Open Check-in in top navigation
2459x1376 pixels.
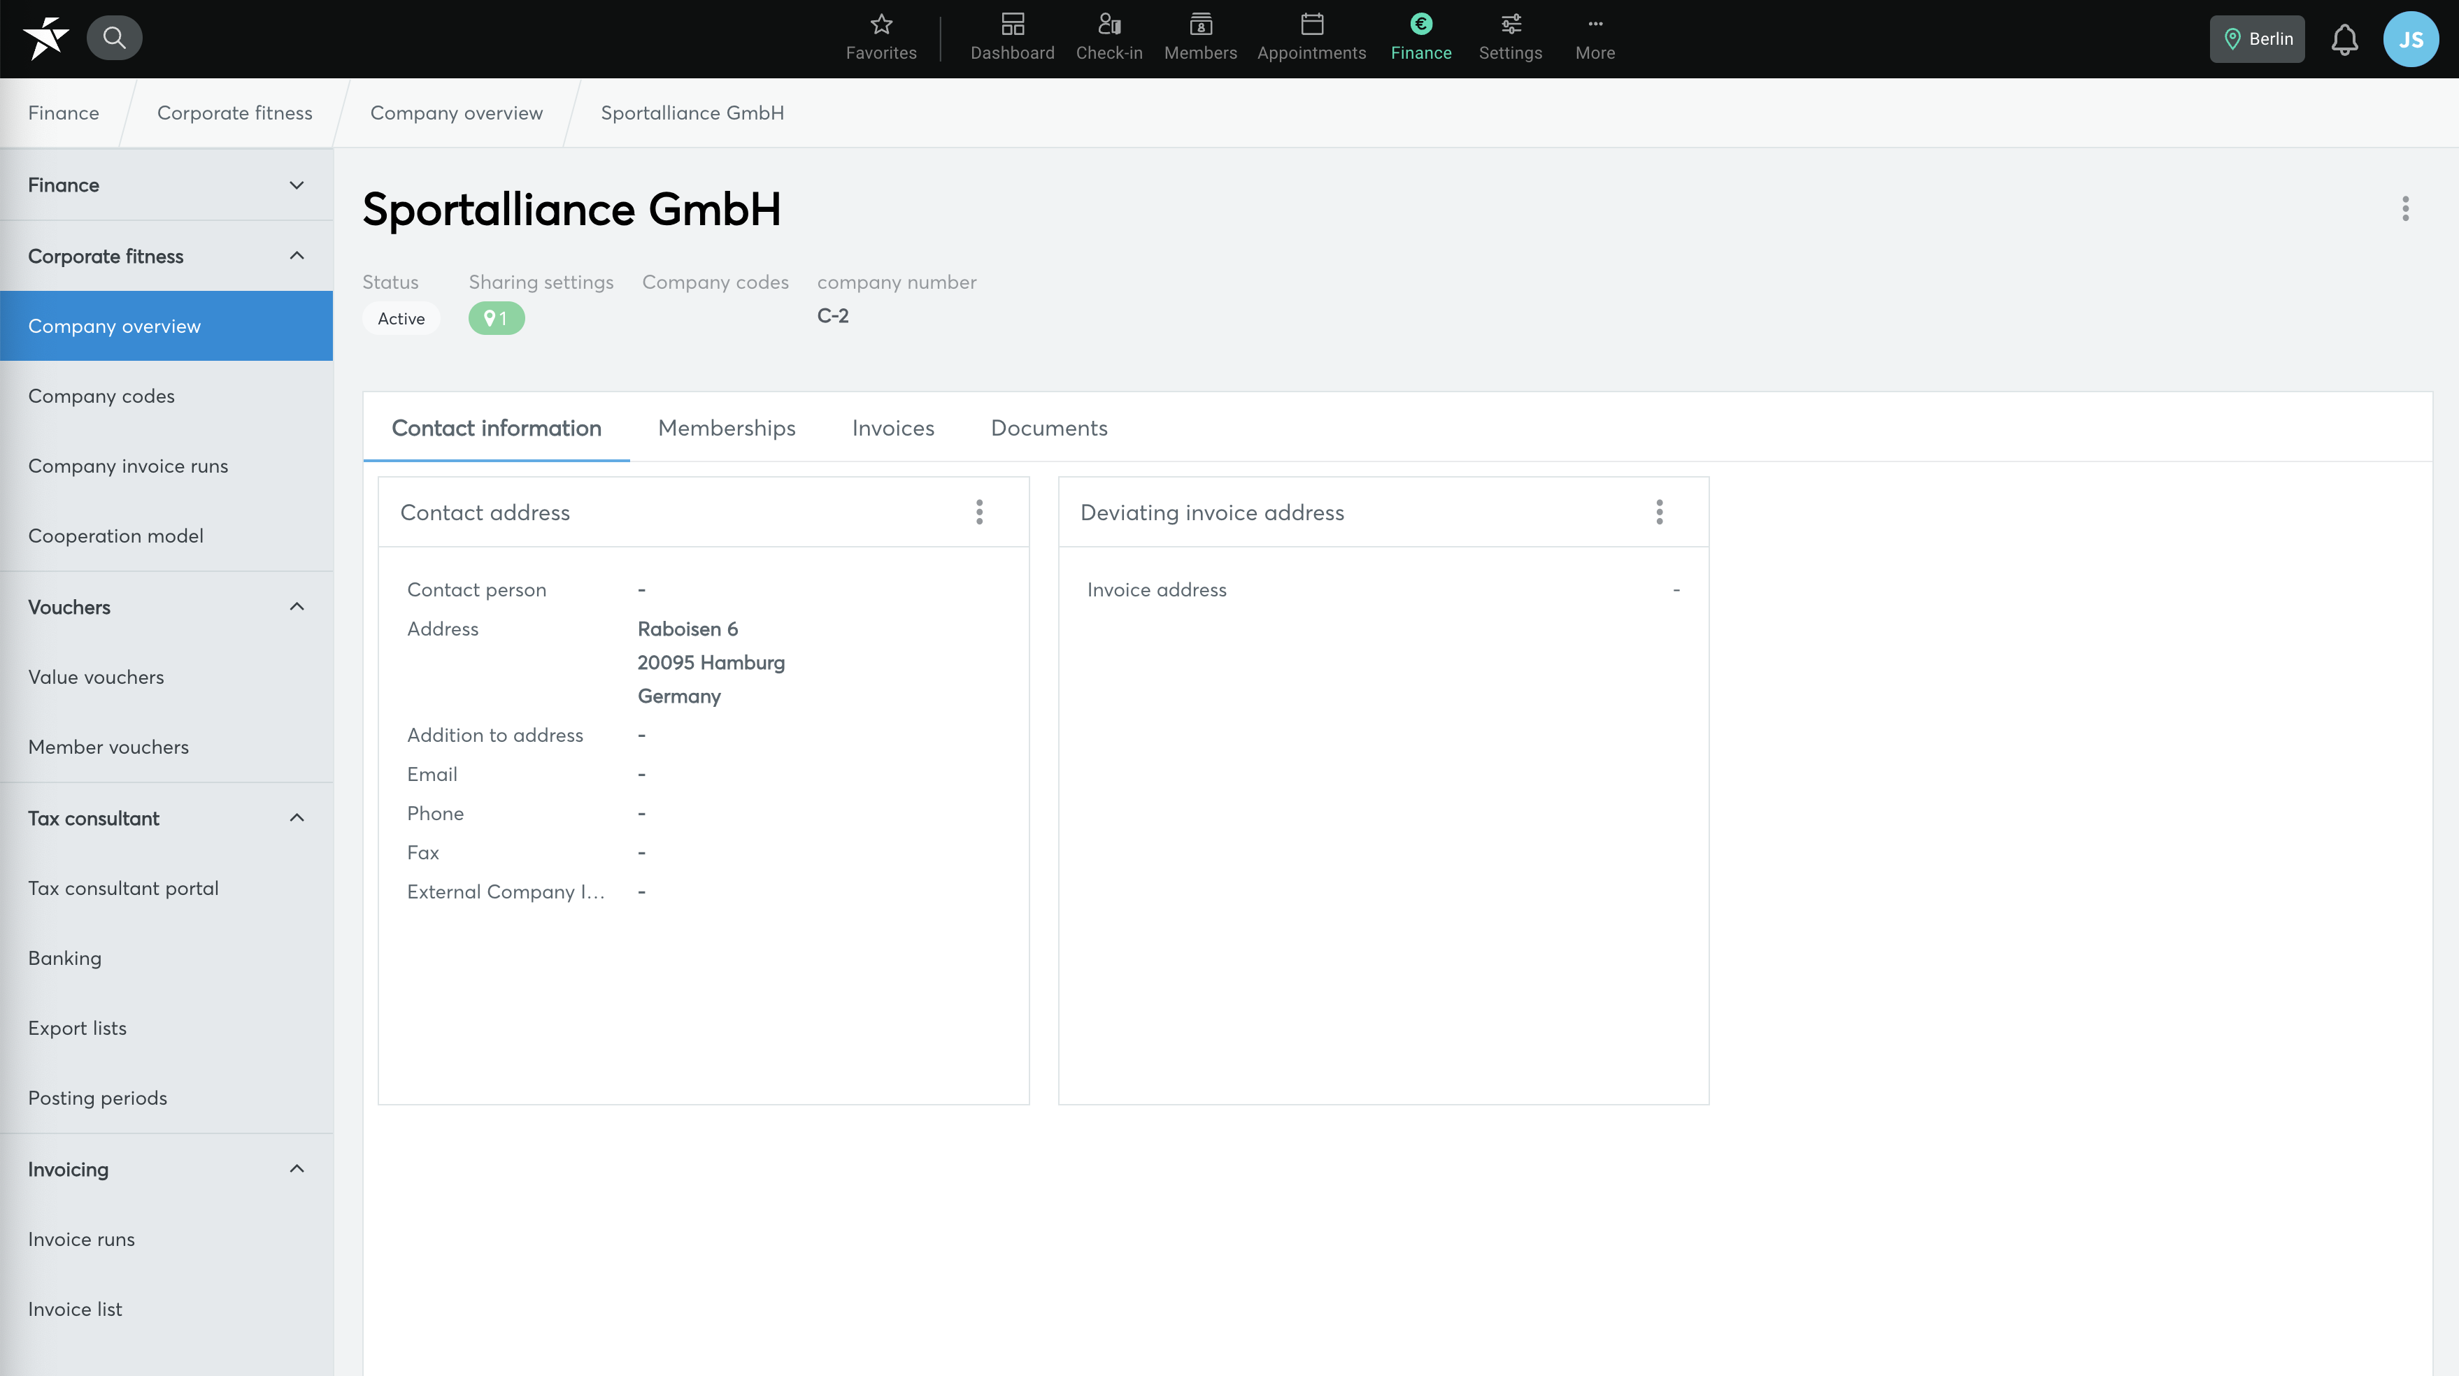pyautogui.click(x=1109, y=38)
